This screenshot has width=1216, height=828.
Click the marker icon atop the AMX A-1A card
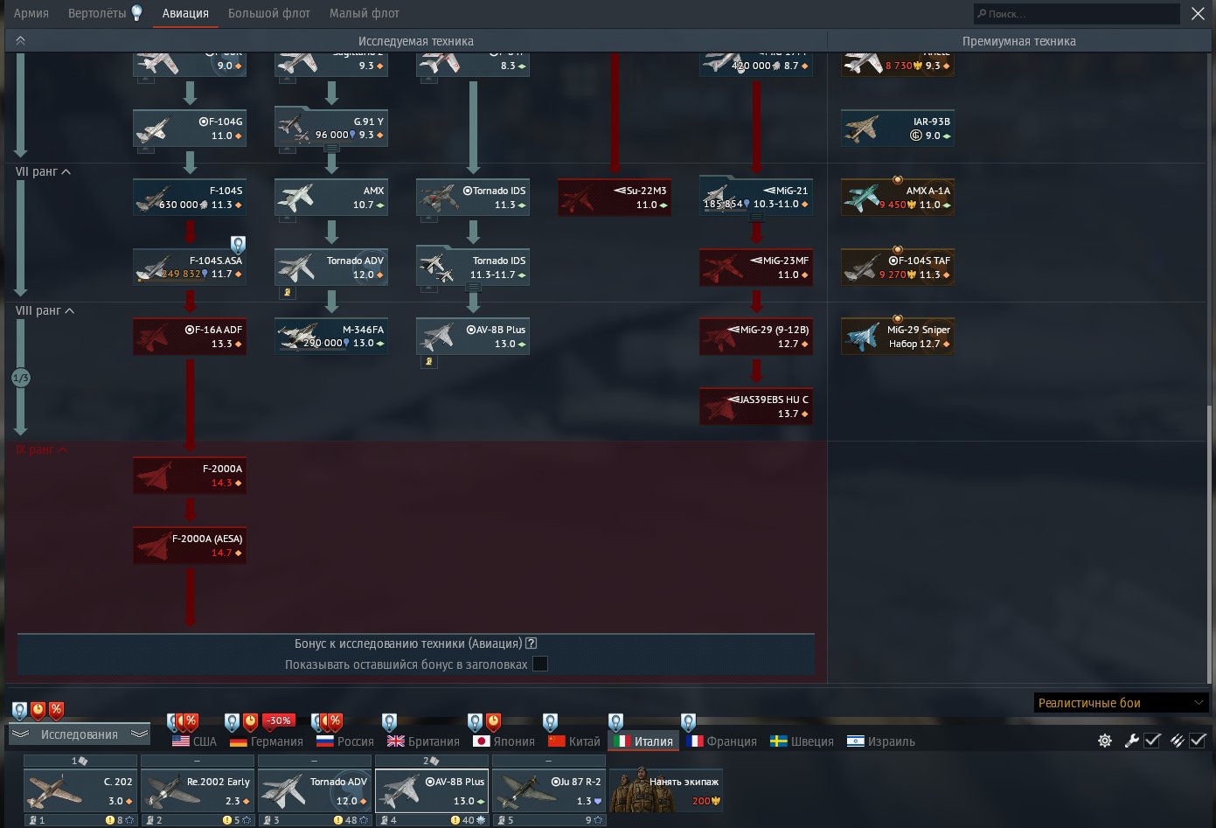pos(897,180)
